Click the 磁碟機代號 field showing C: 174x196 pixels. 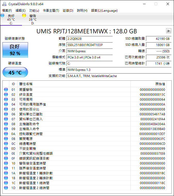pyautogui.click(x=89, y=64)
